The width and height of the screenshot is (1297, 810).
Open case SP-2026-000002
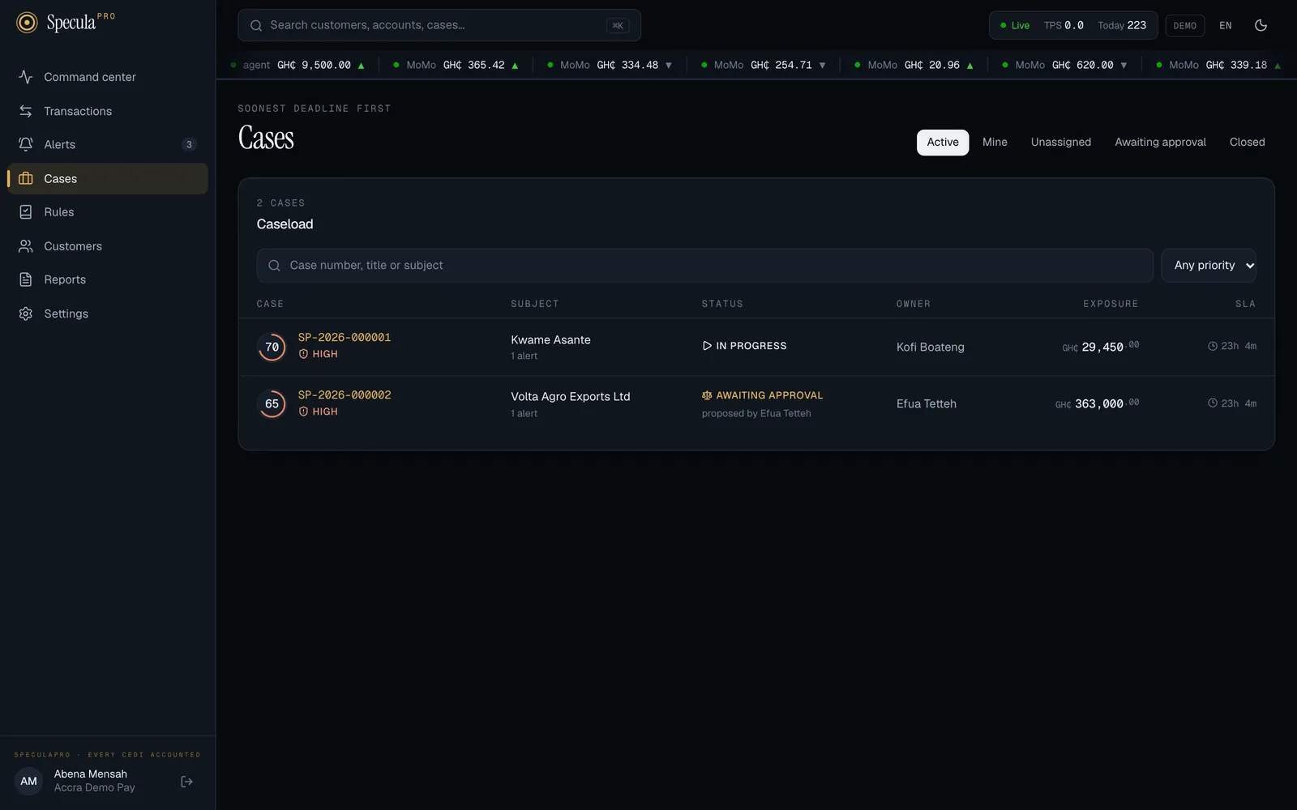coord(345,394)
